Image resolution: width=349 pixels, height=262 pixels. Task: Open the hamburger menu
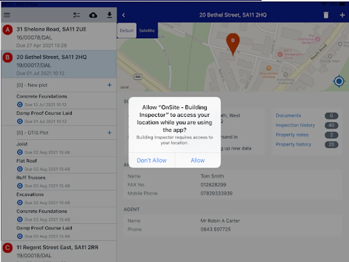point(7,15)
